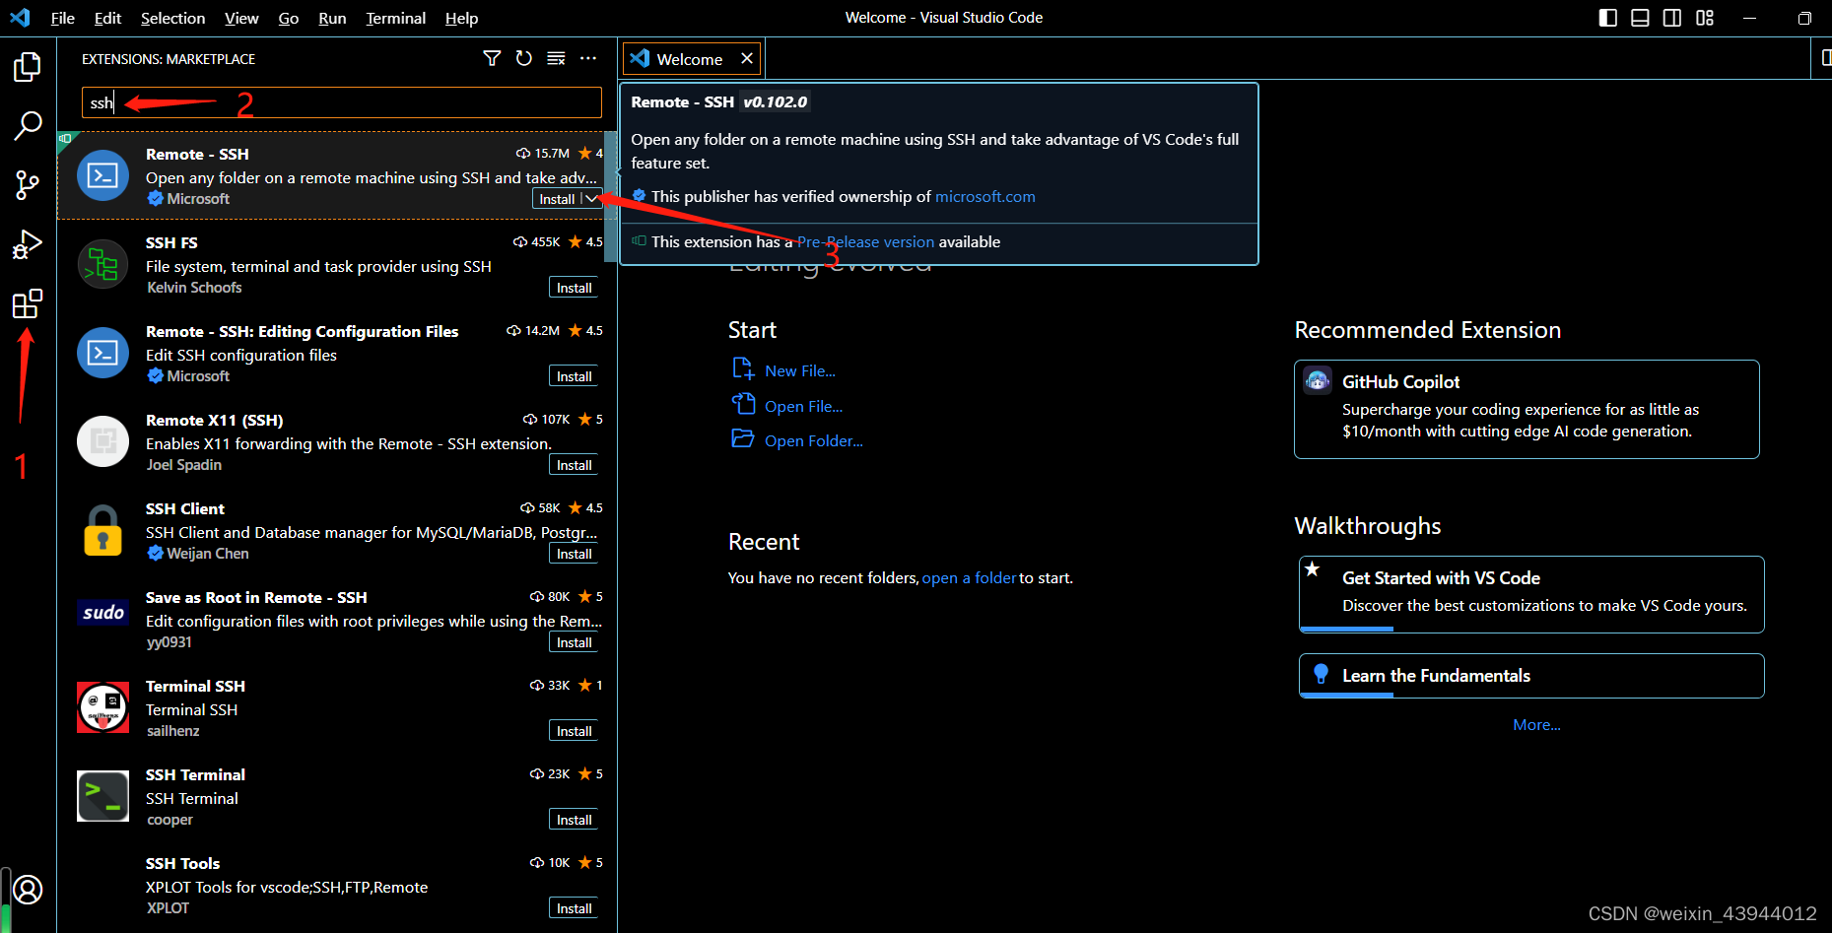Install Save as Root in Remote - SSH
The image size is (1832, 933).
(574, 642)
